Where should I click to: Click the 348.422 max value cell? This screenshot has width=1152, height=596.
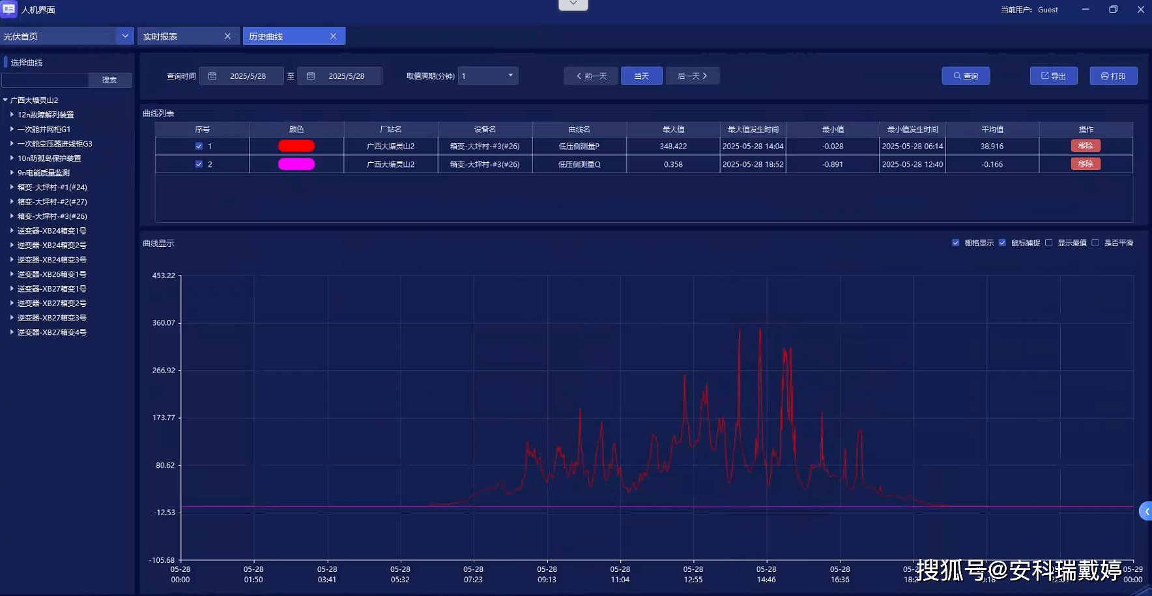point(673,147)
